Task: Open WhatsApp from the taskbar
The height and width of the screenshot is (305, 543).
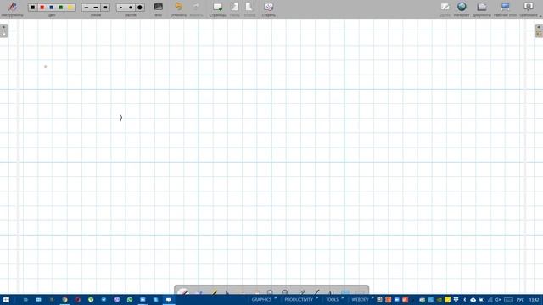Action: 130,299
